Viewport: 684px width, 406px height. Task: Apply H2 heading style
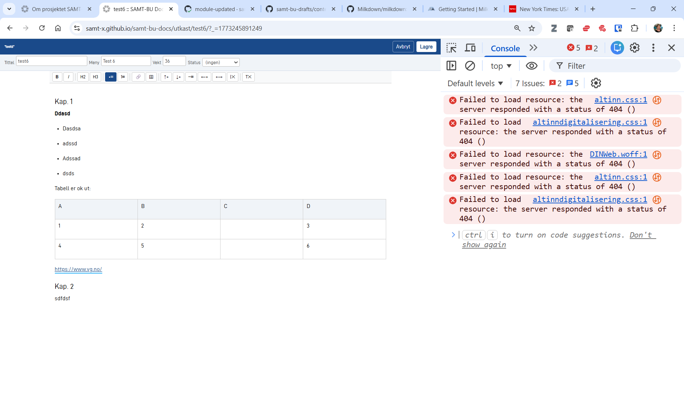(x=83, y=77)
